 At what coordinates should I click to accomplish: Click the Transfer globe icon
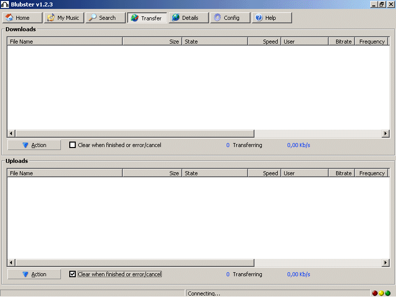click(x=135, y=18)
